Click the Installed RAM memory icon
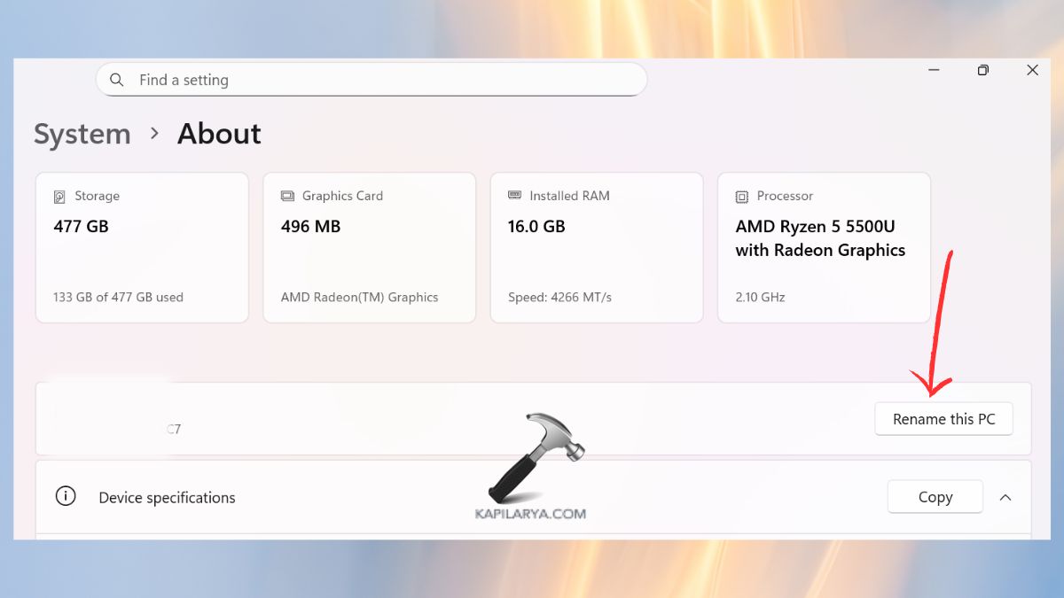The height and width of the screenshot is (598, 1064). (514, 196)
